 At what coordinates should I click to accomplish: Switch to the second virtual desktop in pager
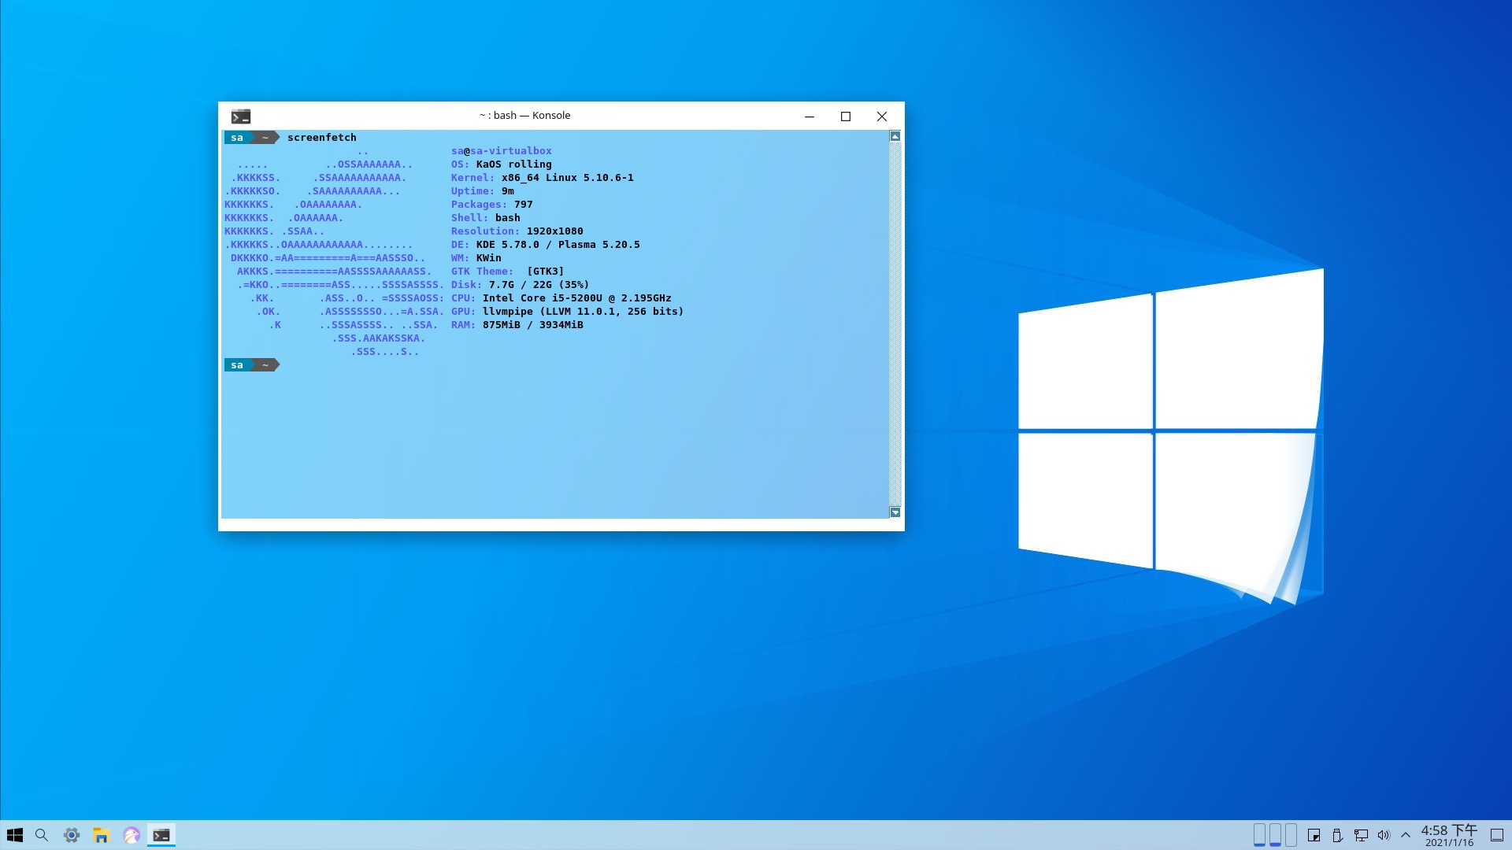click(1275, 834)
